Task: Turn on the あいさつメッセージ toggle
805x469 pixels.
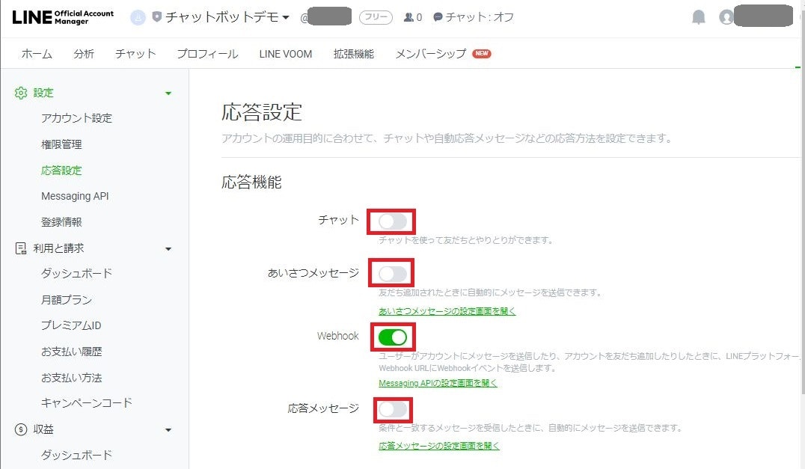Action: pyautogui.click(x=393, y=274)
